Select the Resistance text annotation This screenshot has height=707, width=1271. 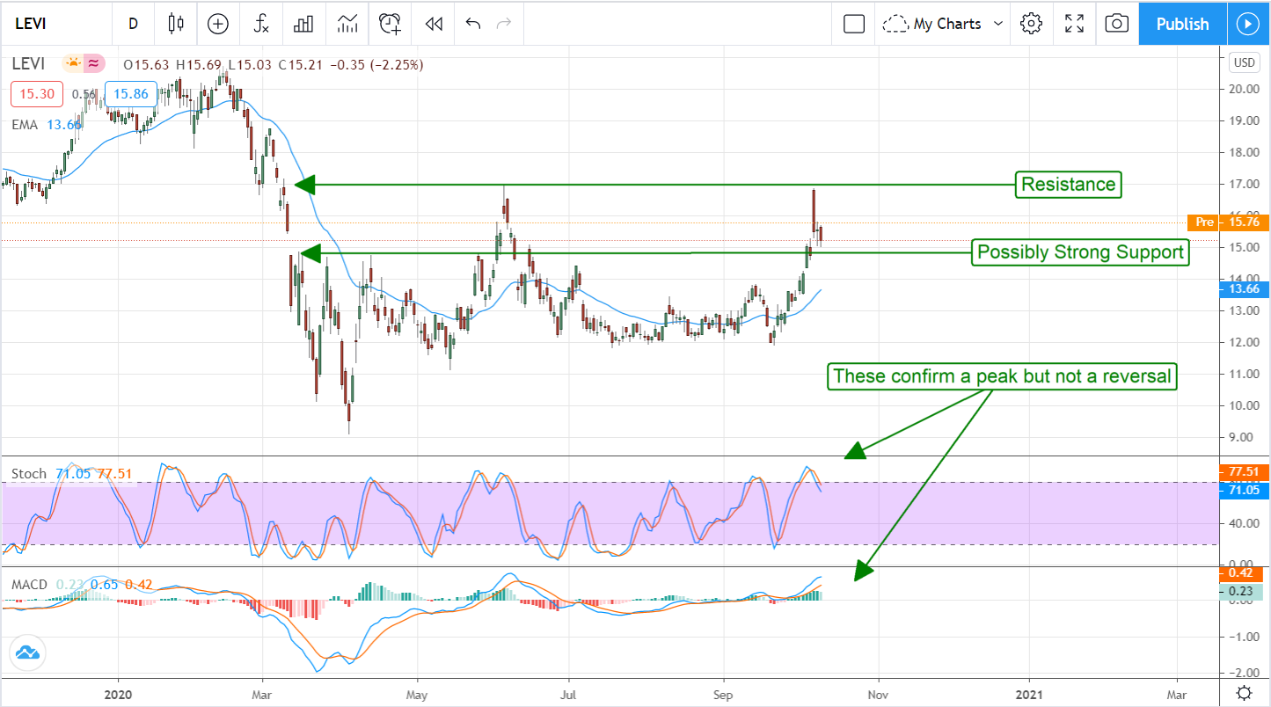tap(1067, 184)
